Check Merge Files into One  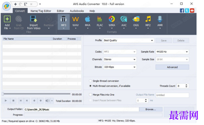(90, 95)
